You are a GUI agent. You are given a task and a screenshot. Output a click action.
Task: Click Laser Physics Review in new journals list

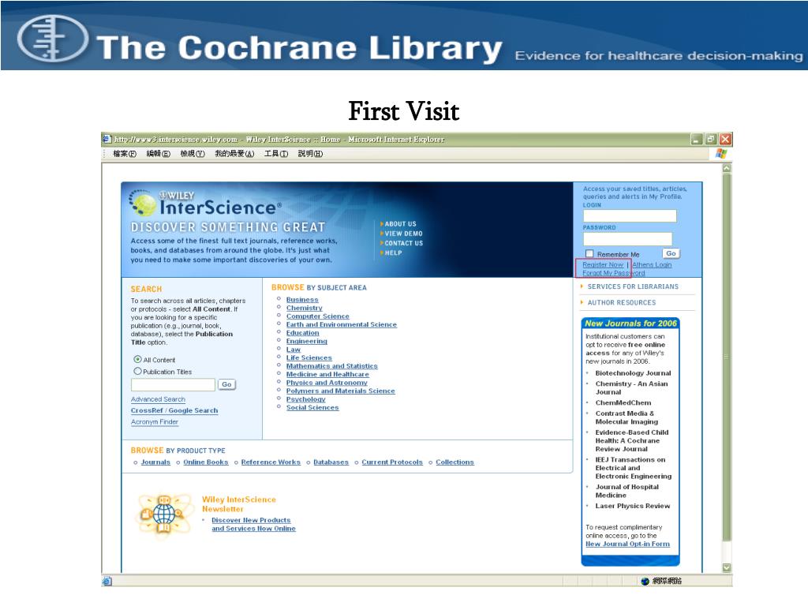point(633,506)
